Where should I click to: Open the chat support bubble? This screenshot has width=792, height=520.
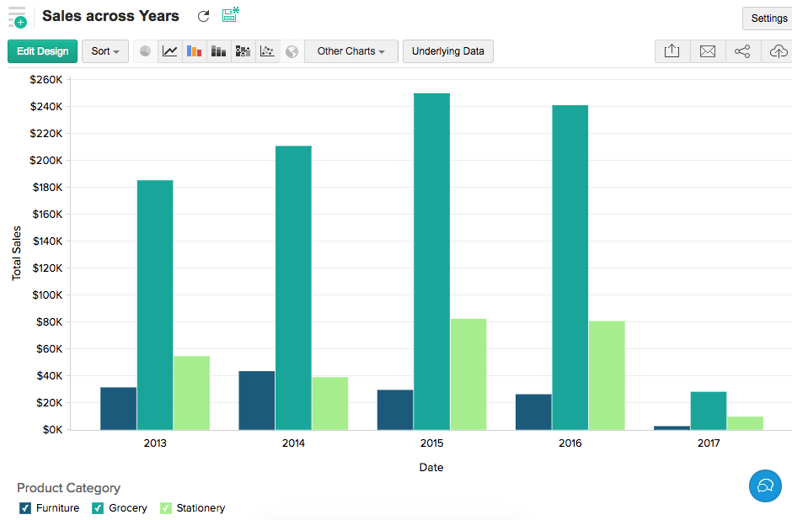click(x=765, y=486)
